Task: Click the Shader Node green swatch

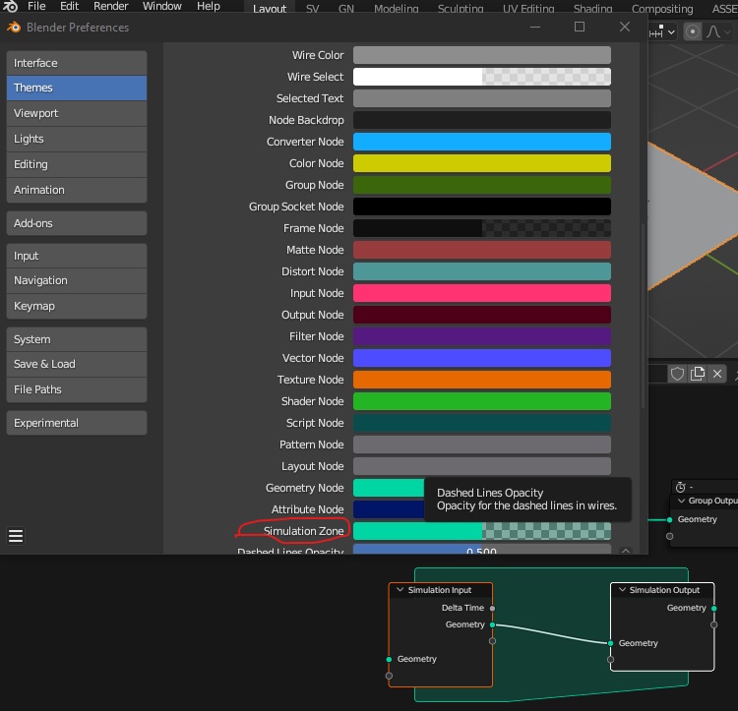Action: 482,401
